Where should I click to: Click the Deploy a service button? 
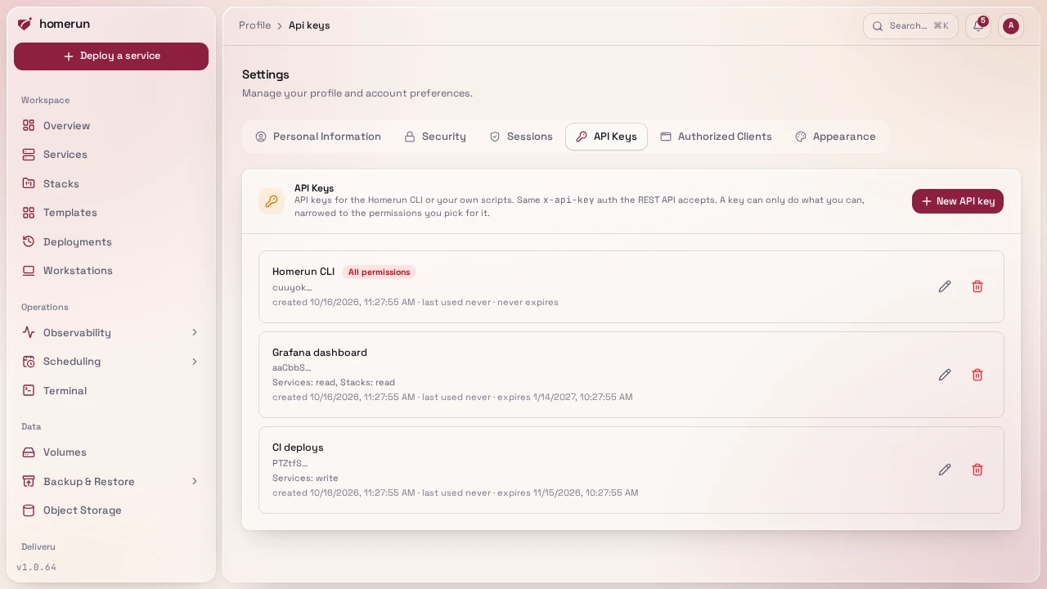pos(111,56)
